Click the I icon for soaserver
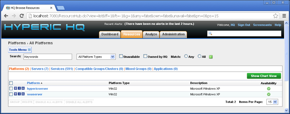290x114 pixels. pyautogui.click(x=19, y=94)
